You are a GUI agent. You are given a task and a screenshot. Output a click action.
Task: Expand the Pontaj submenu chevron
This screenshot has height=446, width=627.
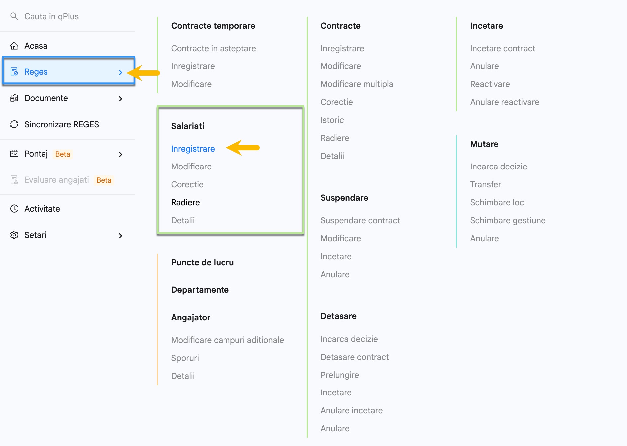point(120,154)
